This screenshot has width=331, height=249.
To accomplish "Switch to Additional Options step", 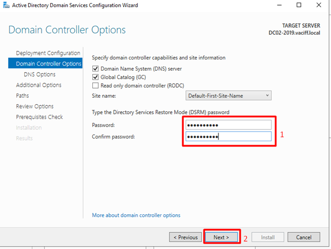I will pos(39,85).
